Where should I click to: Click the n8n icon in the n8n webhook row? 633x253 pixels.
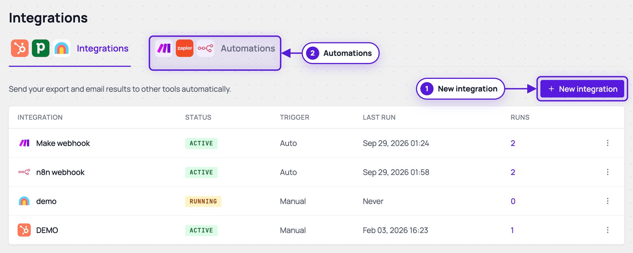24,172
